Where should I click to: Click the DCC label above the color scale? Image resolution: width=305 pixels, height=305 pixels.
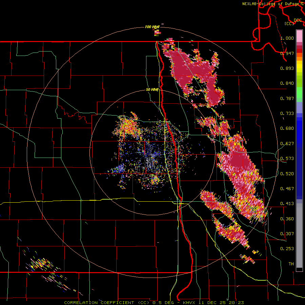(298, 20)
